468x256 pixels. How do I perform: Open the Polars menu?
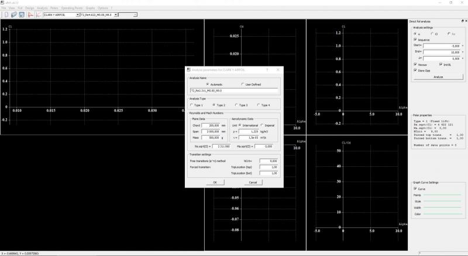pos(54,8)
